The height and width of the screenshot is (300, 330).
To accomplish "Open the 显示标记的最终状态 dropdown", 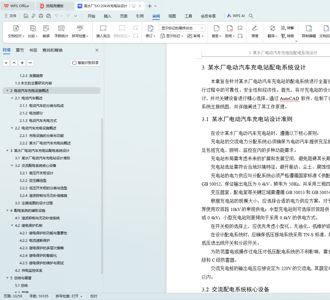I will click(182, 28).
